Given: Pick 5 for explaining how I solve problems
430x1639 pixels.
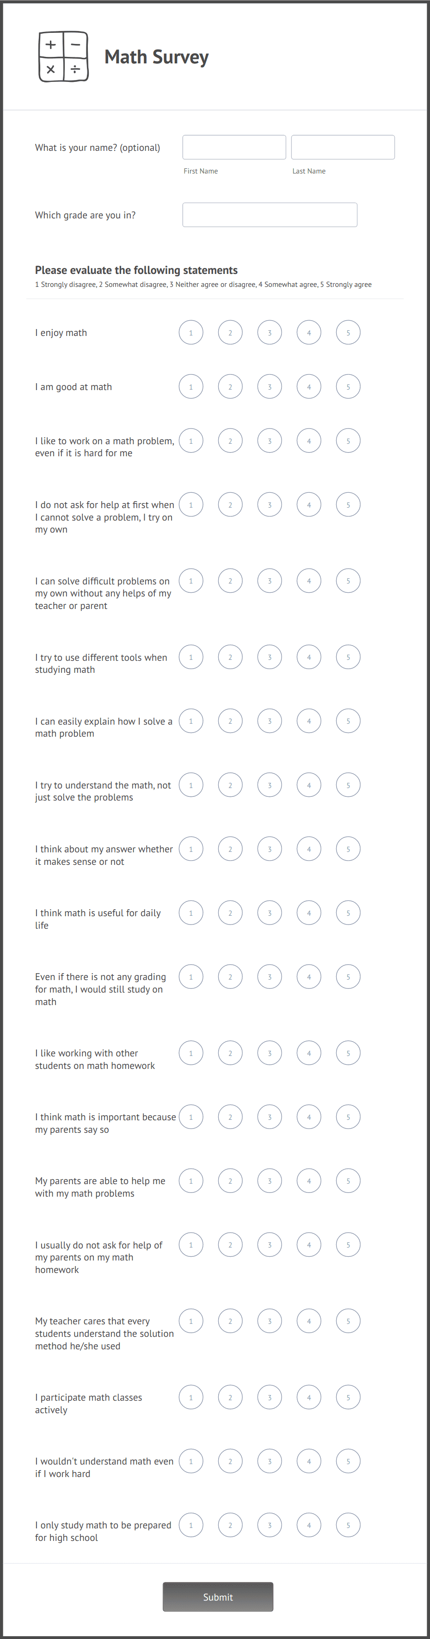Looking at the screenshot, I should 348,721.
